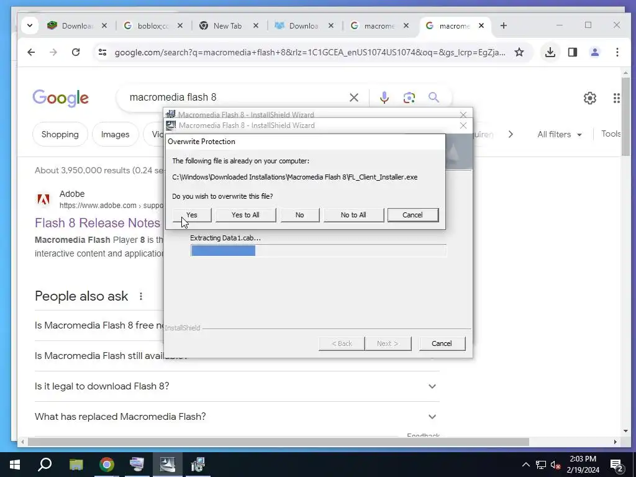Open the All filters dropdown
The image size is (636, 477).
[560, 134]
